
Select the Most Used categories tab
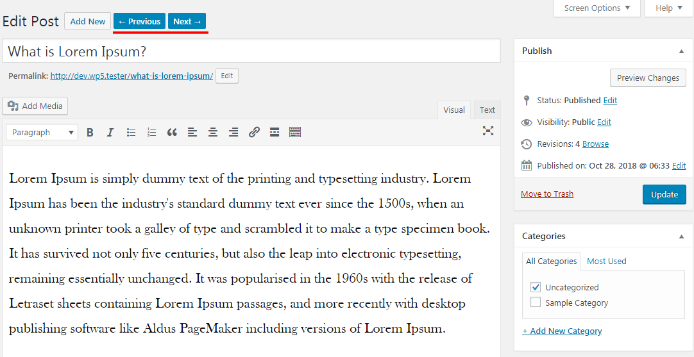coord(606,262)
